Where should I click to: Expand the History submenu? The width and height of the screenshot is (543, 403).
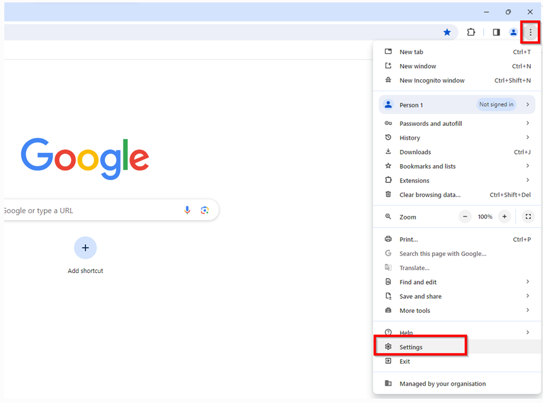tap(457, 137)
